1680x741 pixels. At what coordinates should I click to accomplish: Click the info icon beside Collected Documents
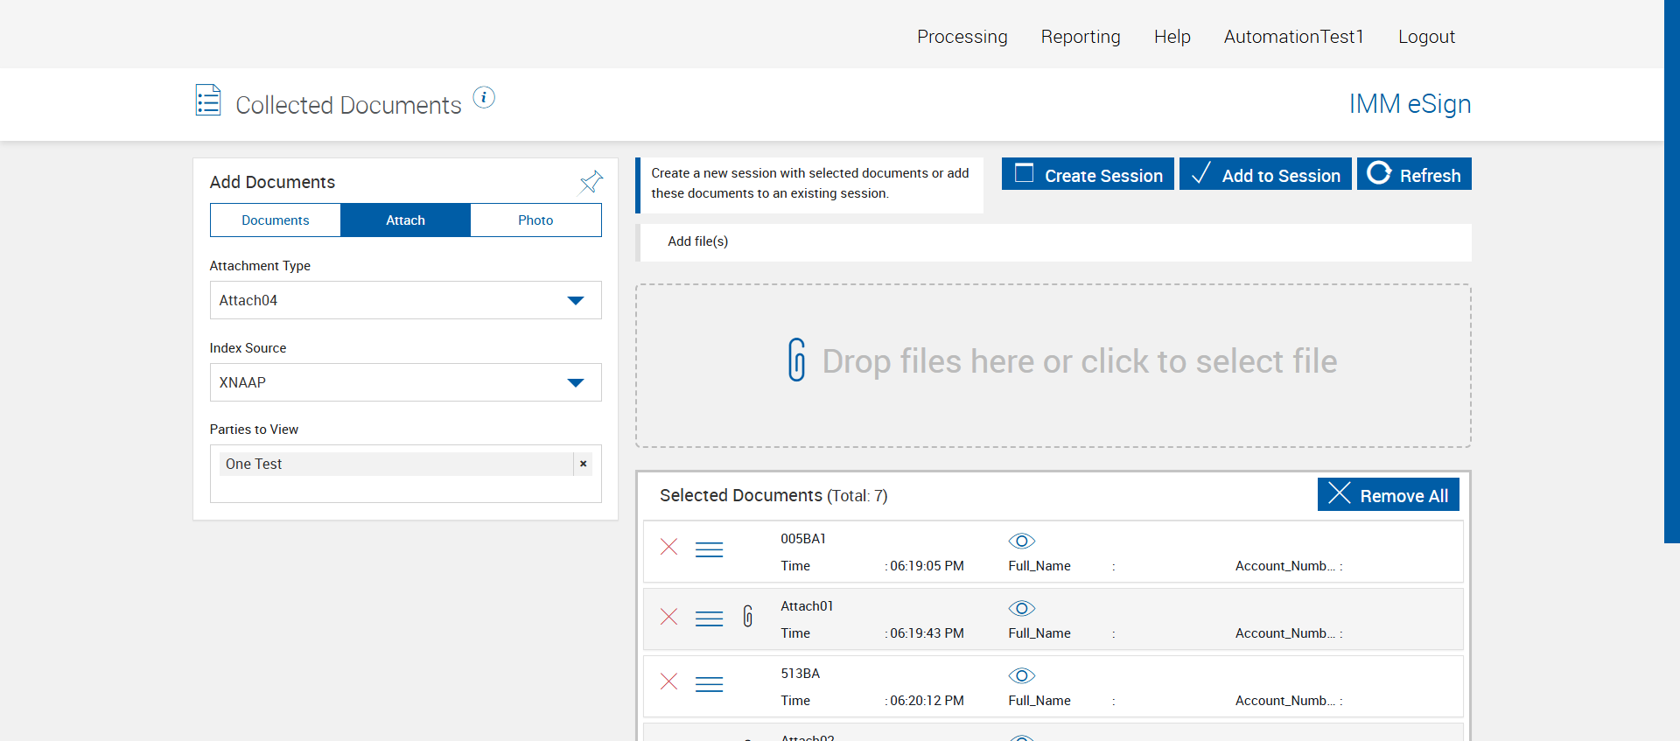click(x=484, y=97)
